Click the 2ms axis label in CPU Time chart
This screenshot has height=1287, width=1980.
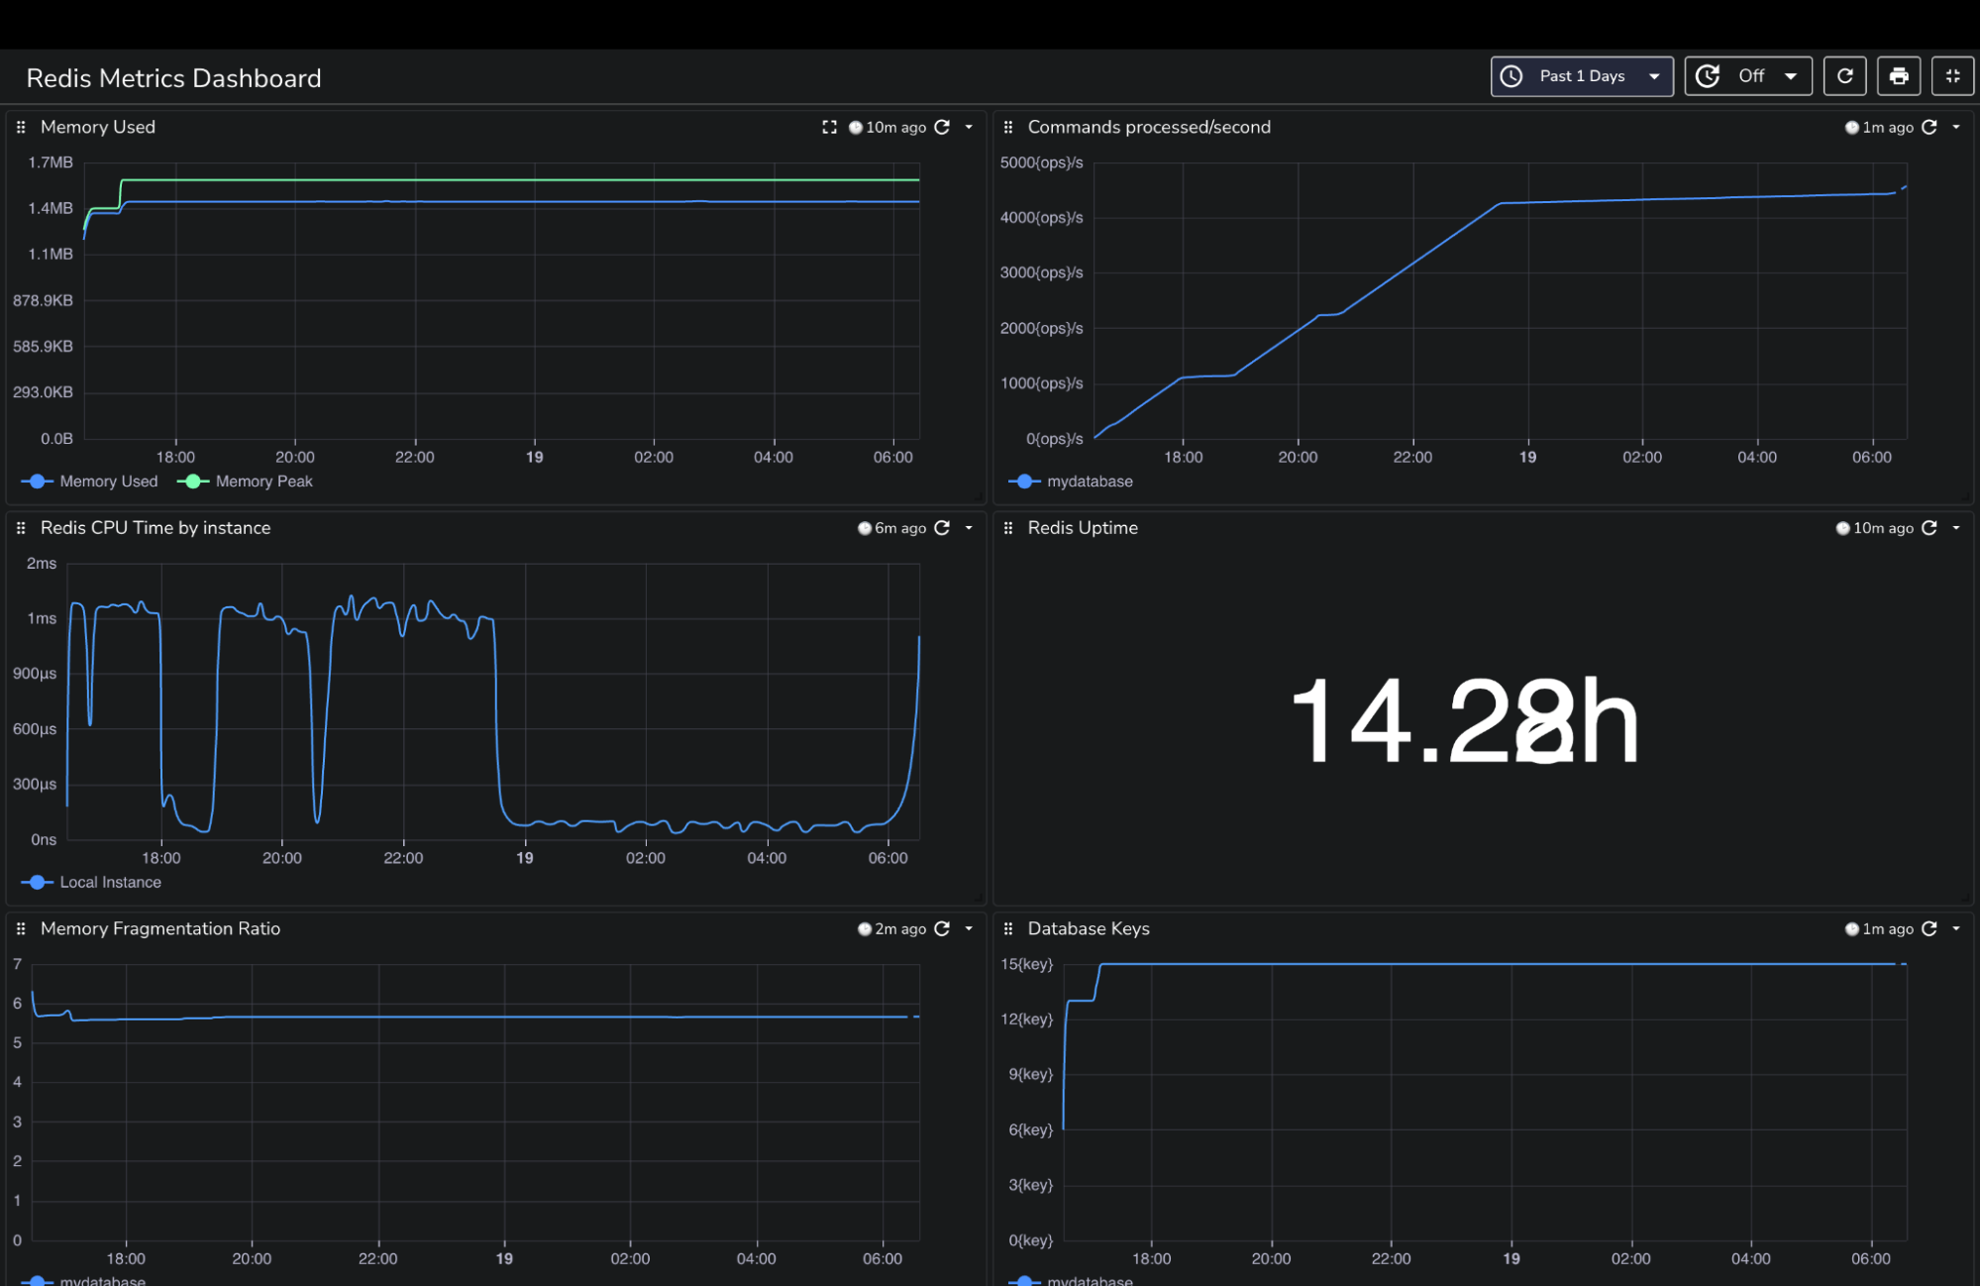pyautogui.click(x=42, y=564)
